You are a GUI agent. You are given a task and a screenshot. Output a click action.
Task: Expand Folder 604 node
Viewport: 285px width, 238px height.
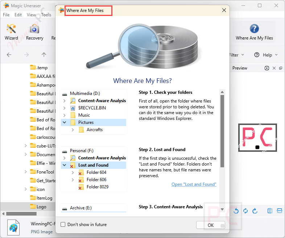[x=73, y=172]
